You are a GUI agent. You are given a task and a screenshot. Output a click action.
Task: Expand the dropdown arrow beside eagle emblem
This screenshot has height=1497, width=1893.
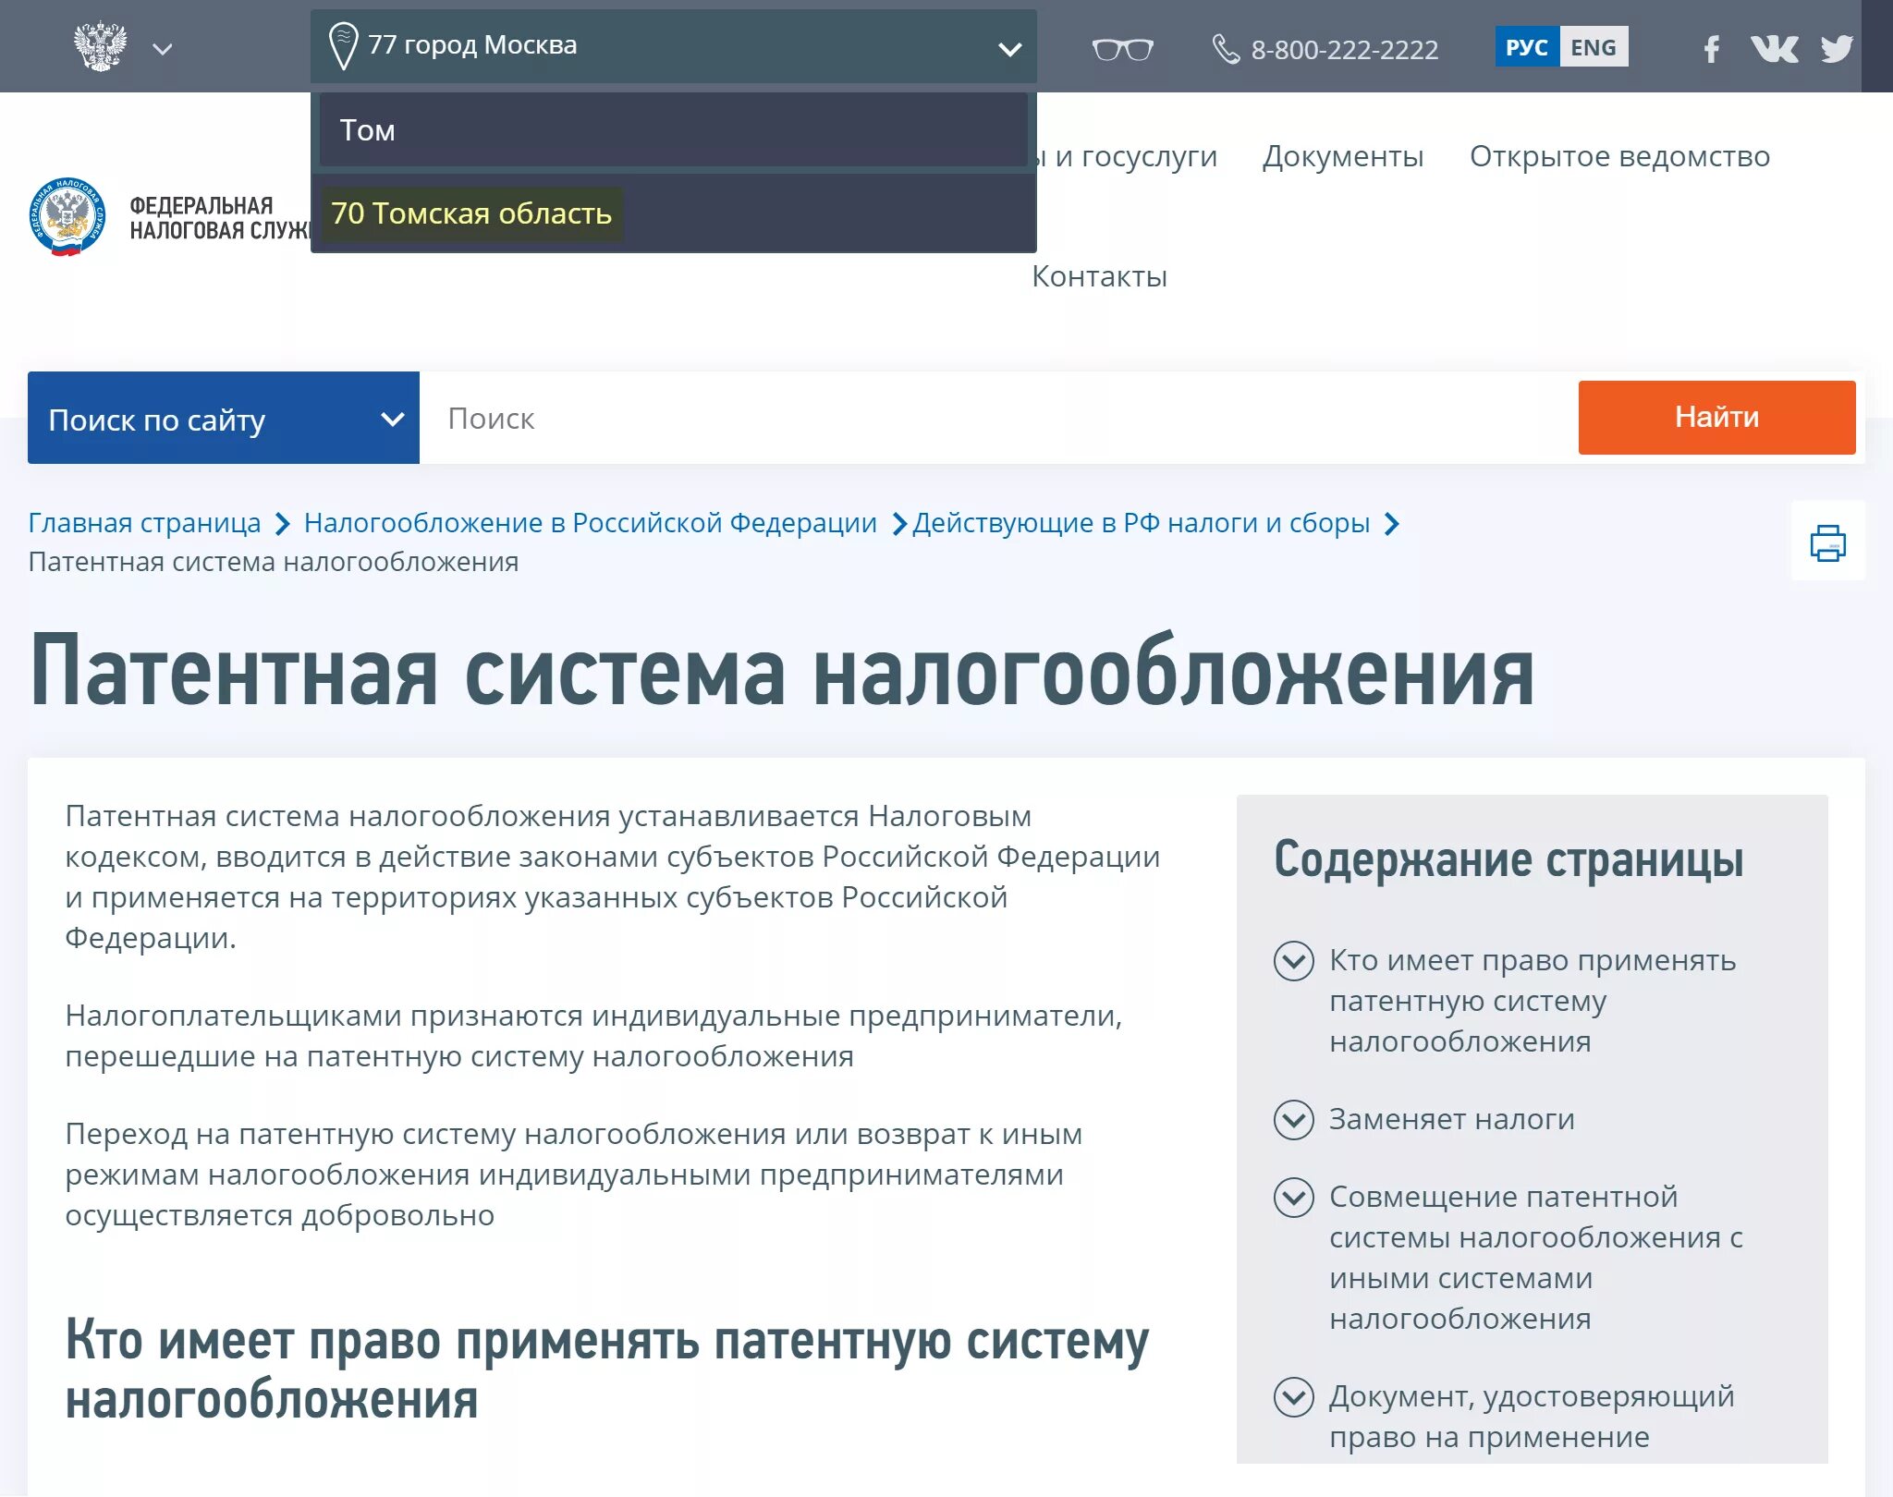163,49
